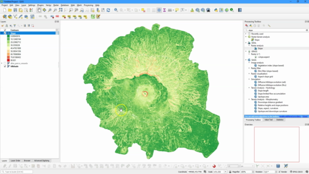
Task: Select Slope, aspect, curvature algorithm
Action: (268, 108)
